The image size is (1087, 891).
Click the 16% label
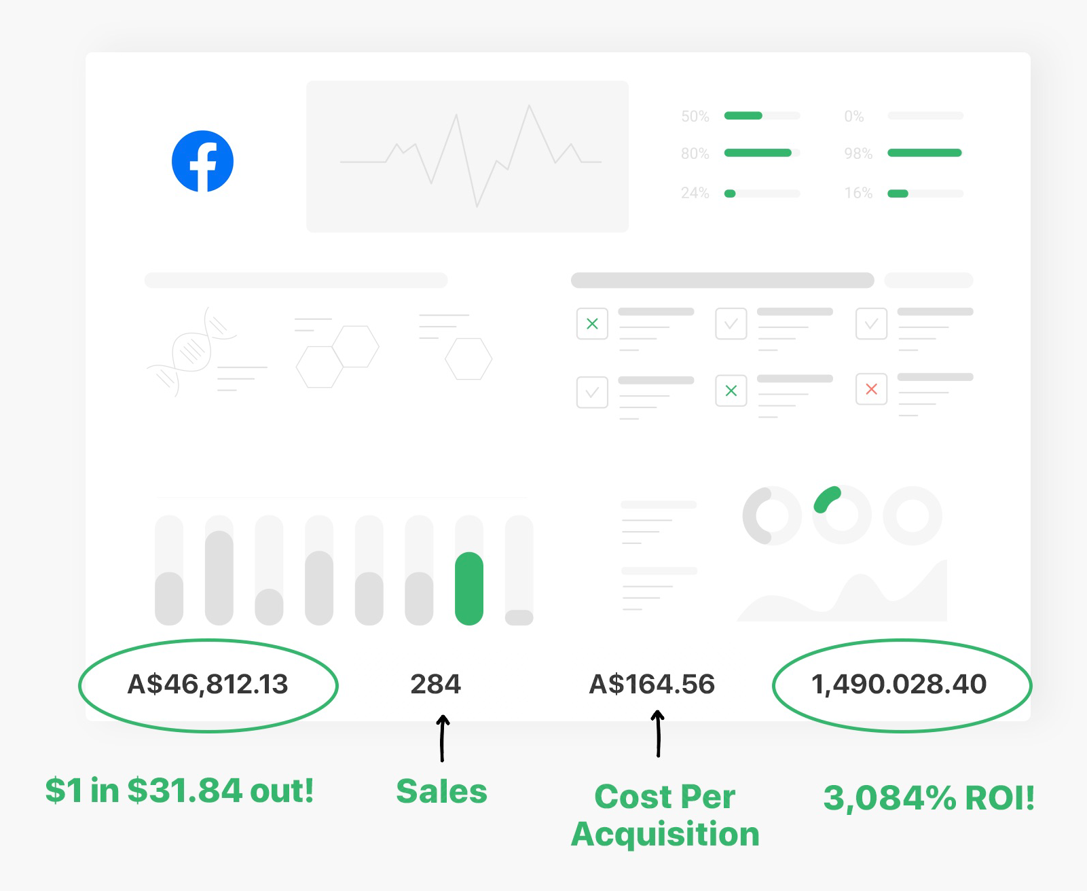pyautogui.click(x=858, y=194)
